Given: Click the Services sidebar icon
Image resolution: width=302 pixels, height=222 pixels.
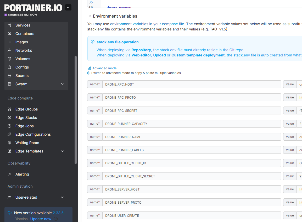Looking at the screenshot, I should (x=9, y=25).
